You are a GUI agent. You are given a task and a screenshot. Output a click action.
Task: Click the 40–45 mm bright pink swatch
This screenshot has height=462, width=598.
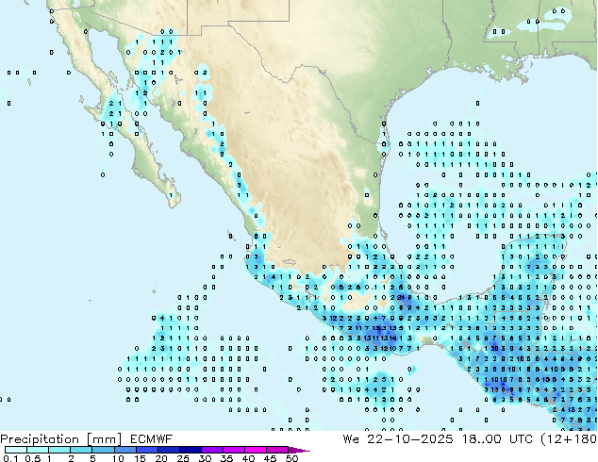click(256, 450)
